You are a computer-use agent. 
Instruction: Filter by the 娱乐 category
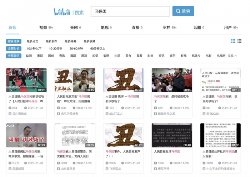[x=172, y=56]
